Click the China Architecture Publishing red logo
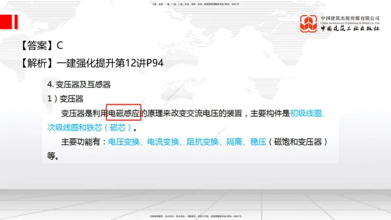 pyautogui.click(x=308, y=23)
